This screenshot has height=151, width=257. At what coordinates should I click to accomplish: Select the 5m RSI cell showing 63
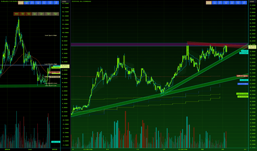(x=34, y=14)
